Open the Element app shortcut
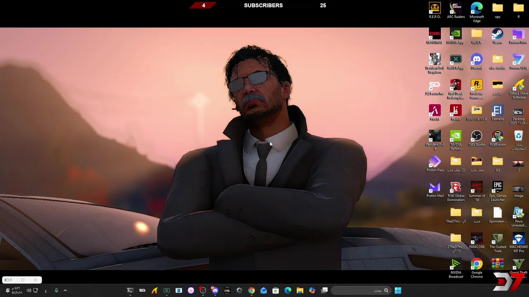The height and width of the screenshot is (297, 529). tap(498, 113)
